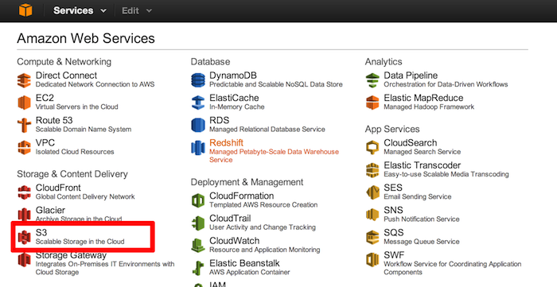
Task: Open the RDS link
Action: 219,120
